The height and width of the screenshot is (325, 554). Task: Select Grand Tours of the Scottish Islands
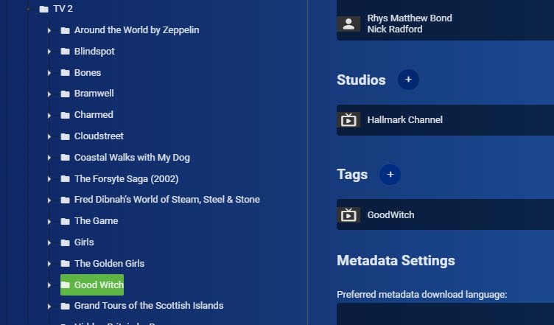pos(148,306)
